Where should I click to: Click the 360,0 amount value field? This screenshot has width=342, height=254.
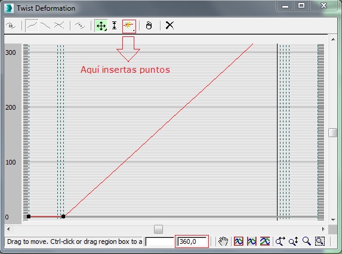[192, 242]
